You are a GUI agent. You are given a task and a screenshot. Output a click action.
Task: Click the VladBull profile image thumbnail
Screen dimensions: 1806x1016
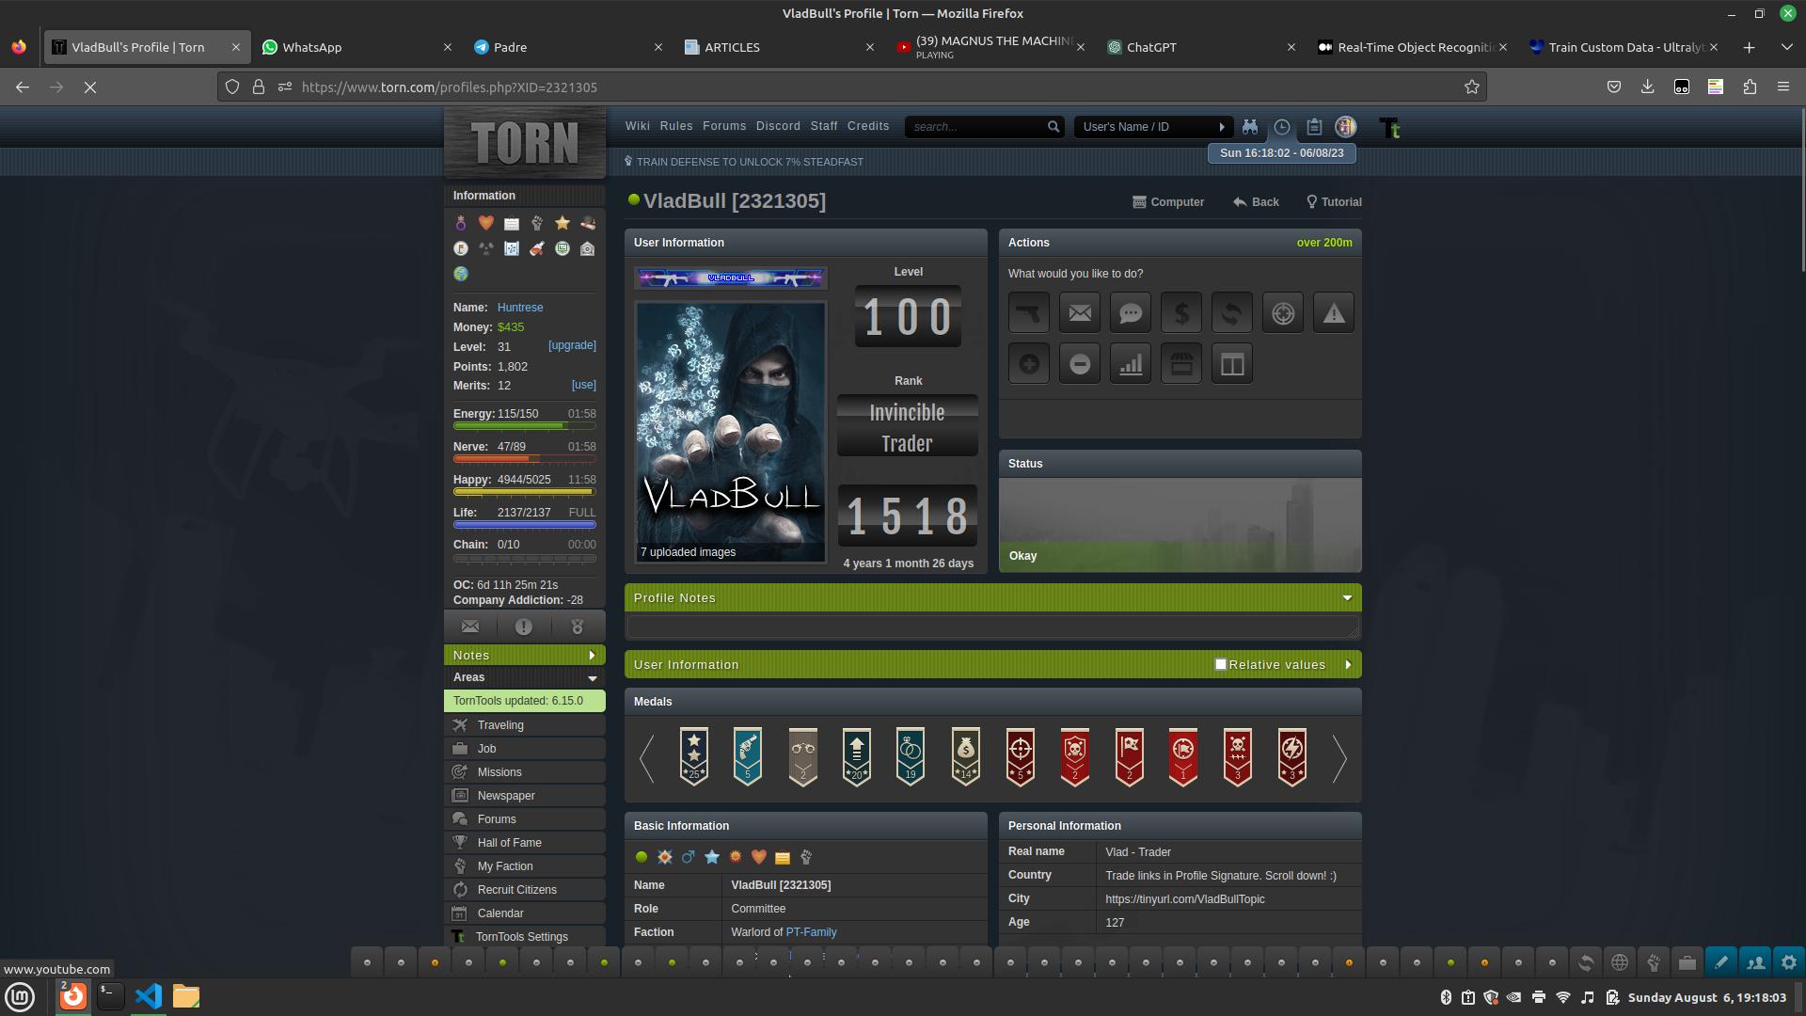[x=731, y=433]
